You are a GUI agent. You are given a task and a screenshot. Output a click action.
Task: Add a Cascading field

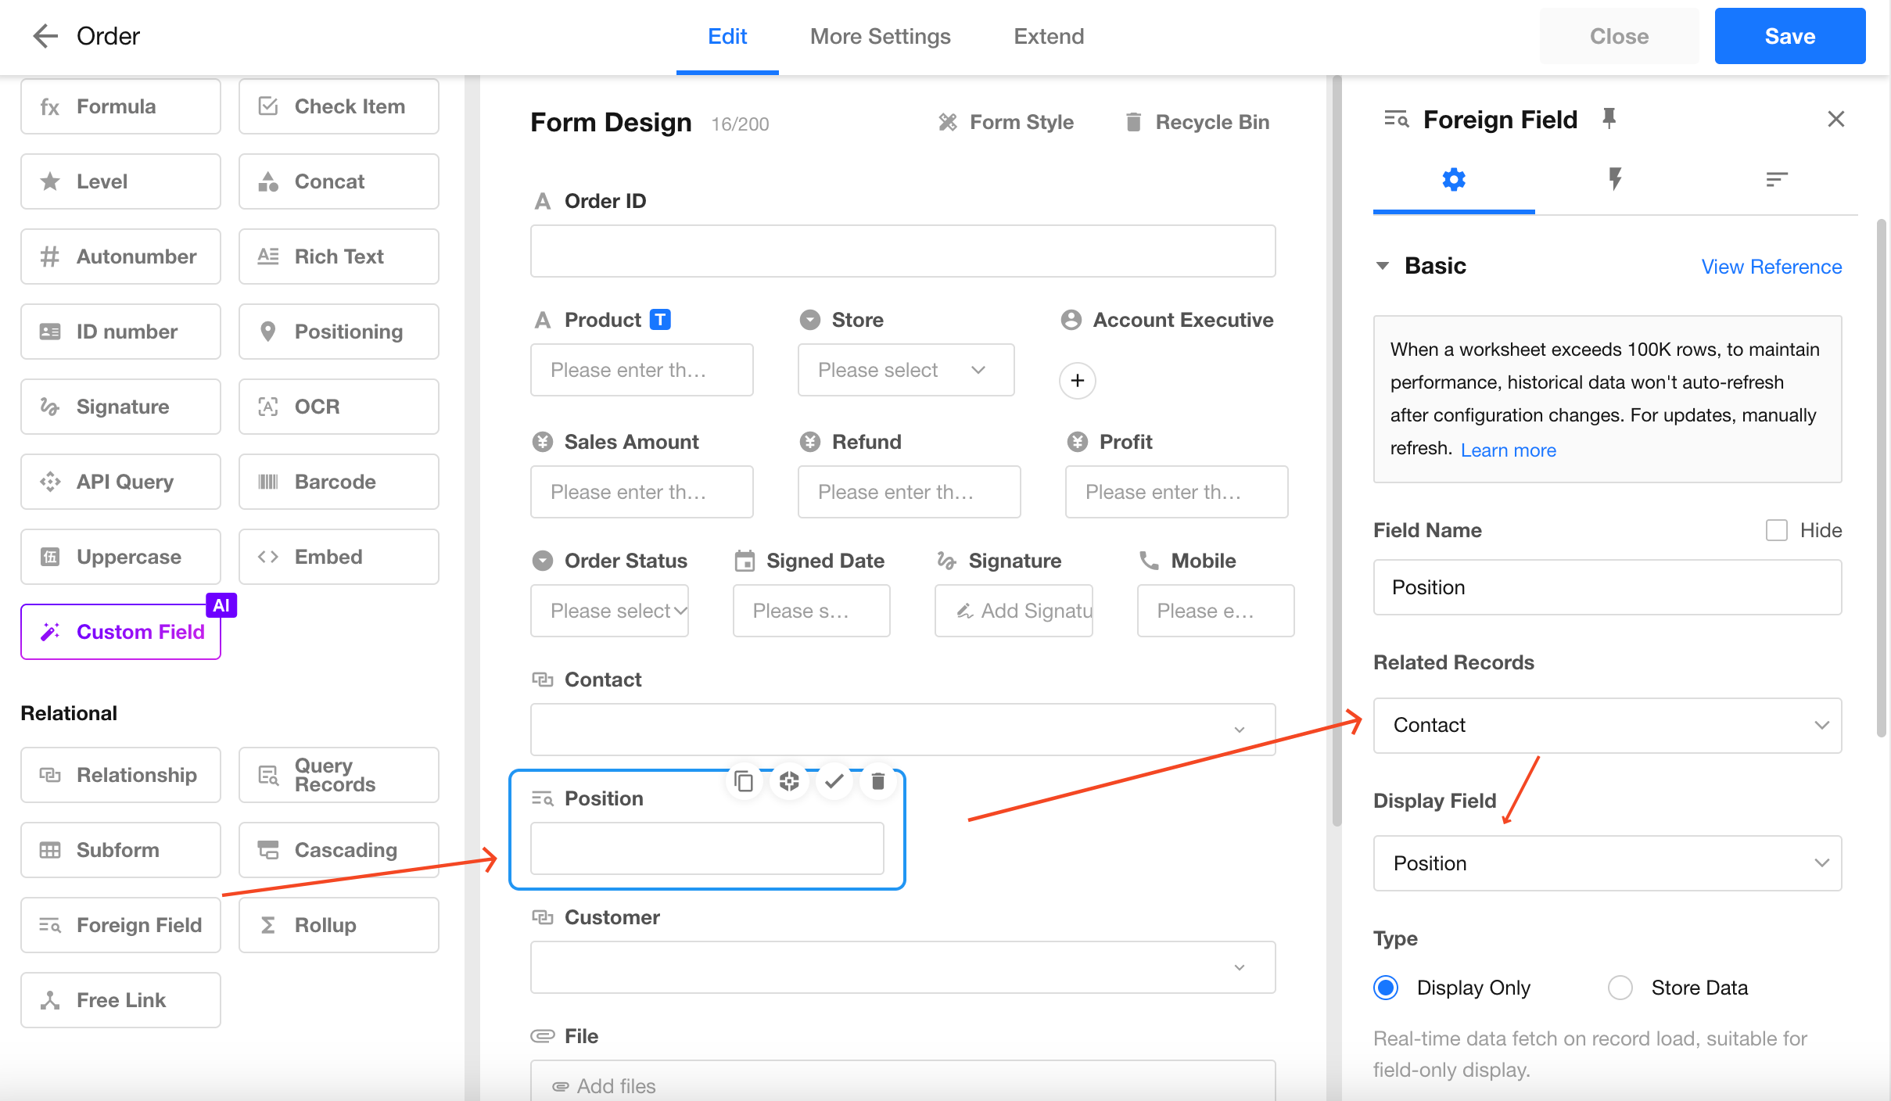pyautogui.click(x=339, y=850)
